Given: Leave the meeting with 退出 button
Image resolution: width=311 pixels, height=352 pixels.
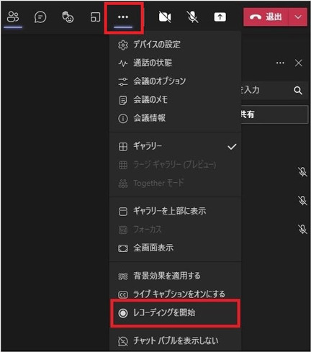Looking at the screenshot, I should pos(266,17).
